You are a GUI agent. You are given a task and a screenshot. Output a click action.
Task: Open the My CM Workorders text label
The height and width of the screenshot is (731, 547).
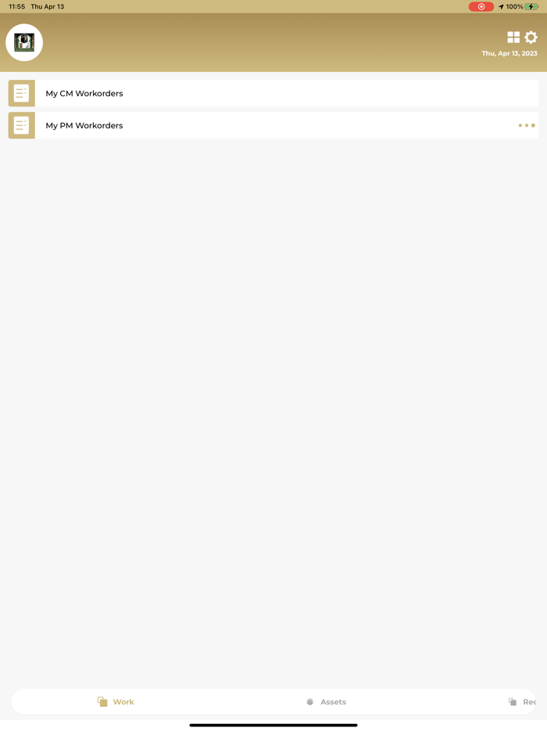point(84,93)
